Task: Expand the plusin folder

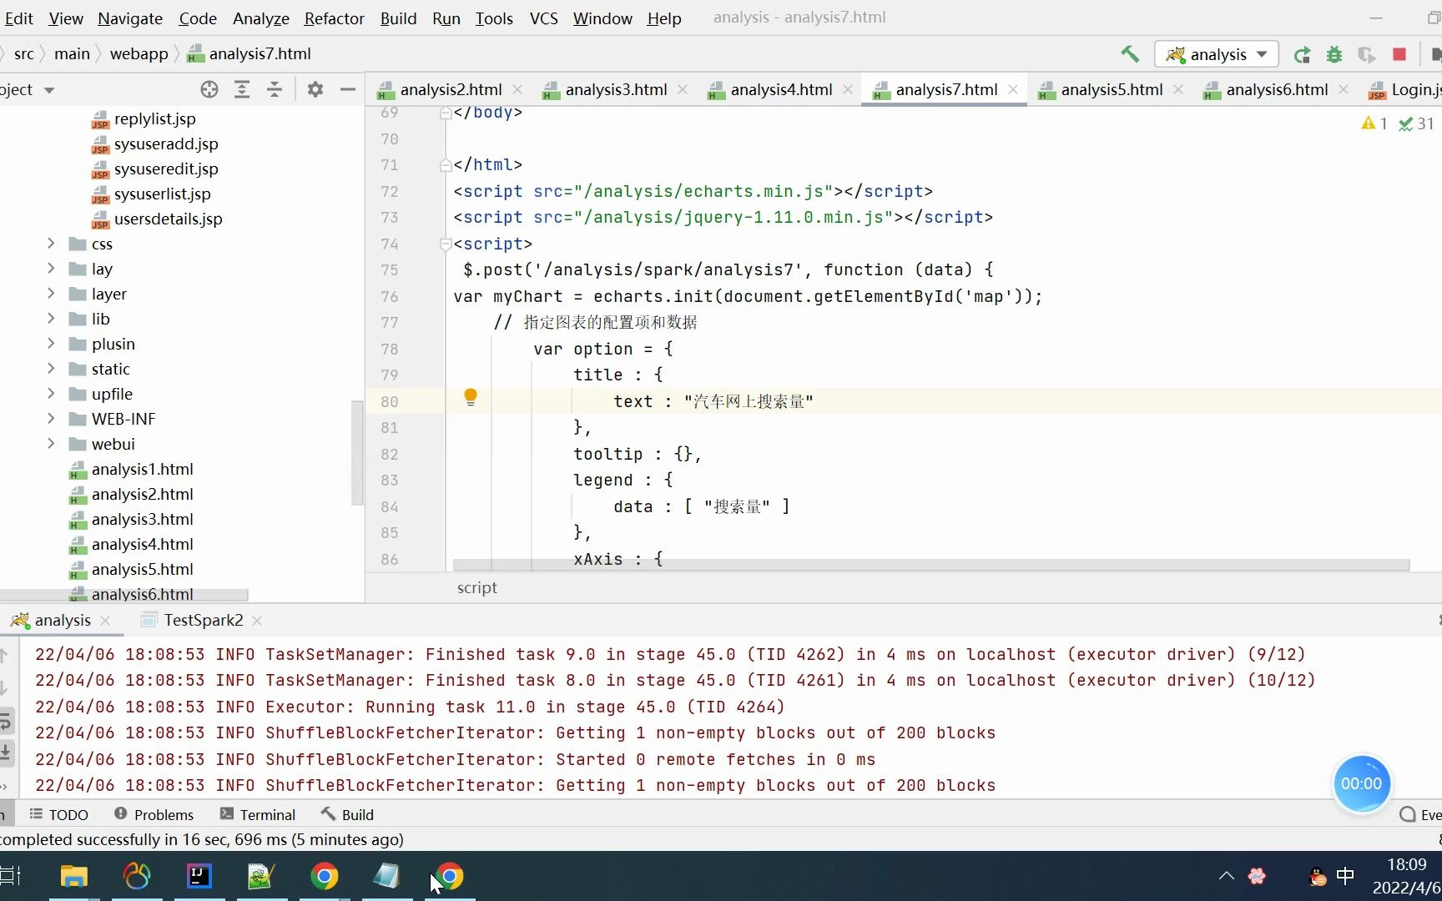Action: click(51, 344)
